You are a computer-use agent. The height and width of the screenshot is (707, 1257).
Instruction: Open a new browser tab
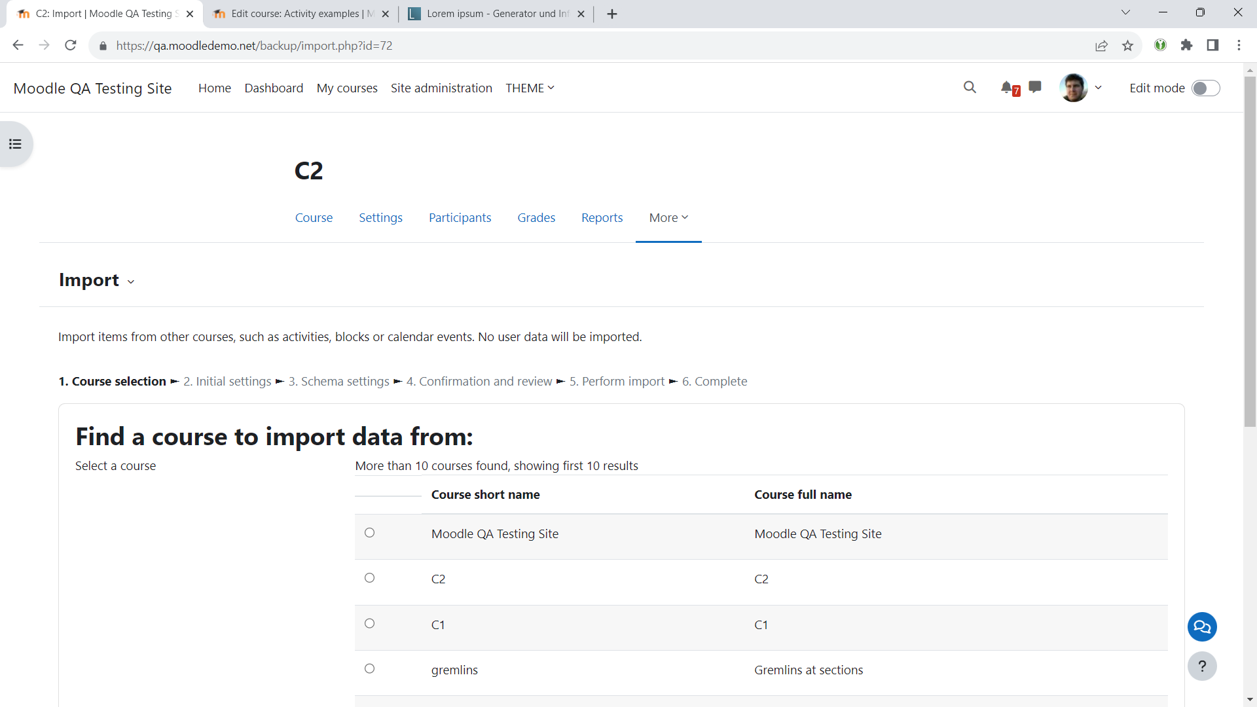coord(612,14)
